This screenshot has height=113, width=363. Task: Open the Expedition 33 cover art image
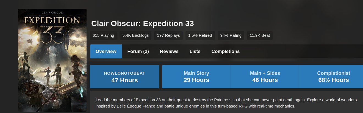[52, 60]
